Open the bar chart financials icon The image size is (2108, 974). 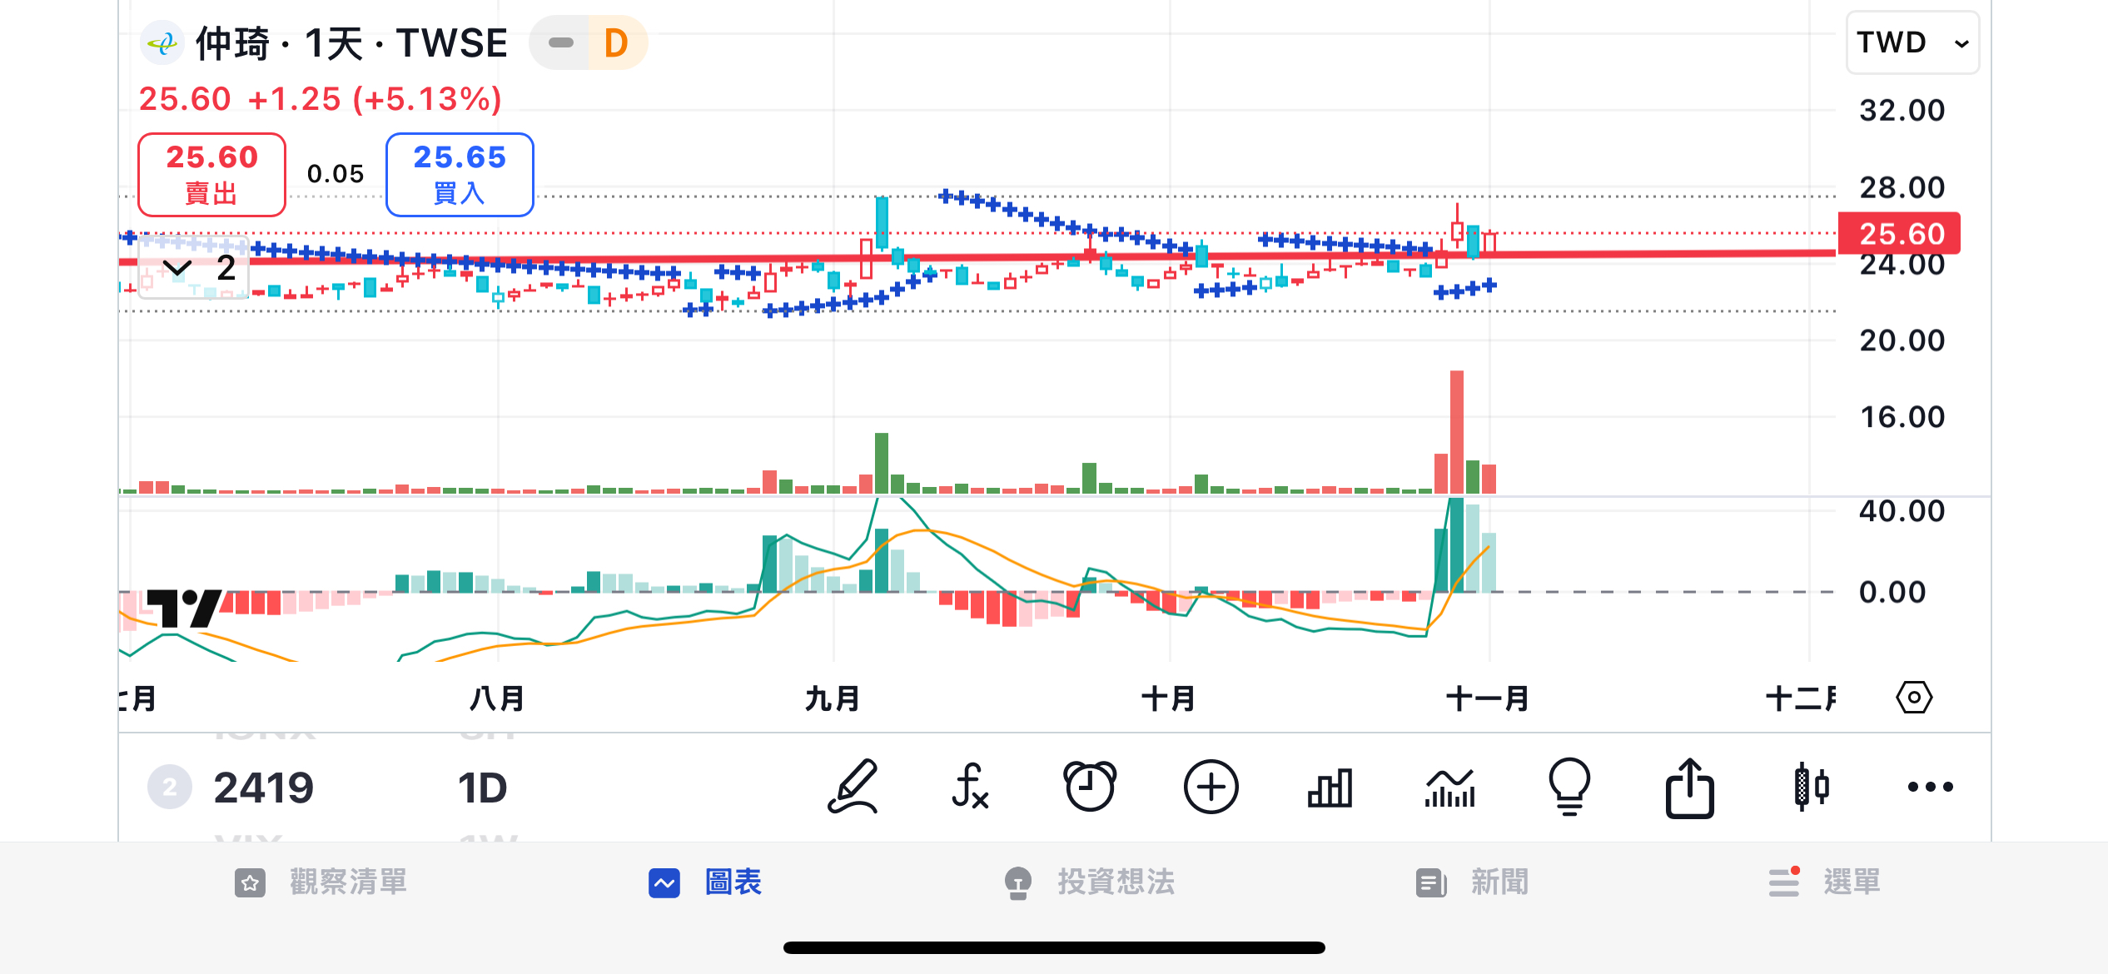click(x=1330, y=787)
